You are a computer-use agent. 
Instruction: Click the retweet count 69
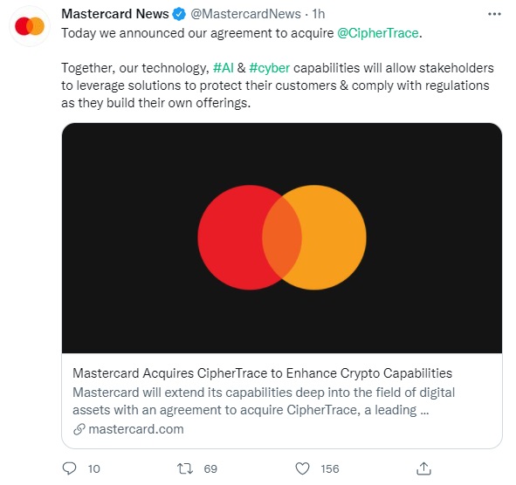pyautogui.click(x=210, y=469)
